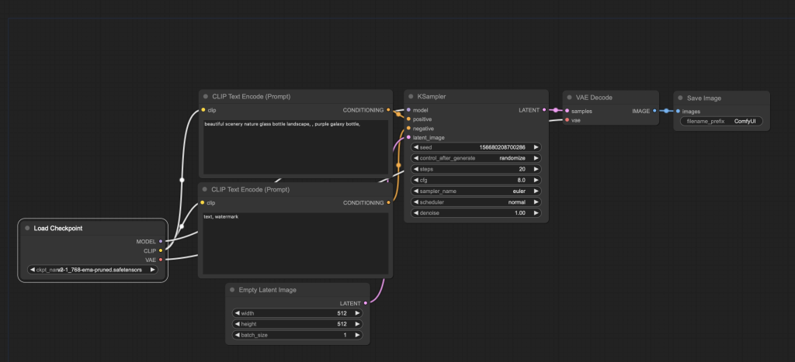This screenshot has width=795, height=362.
Task: Open the sampler_name dropdown showing euler
Action: tap(475, 191)
